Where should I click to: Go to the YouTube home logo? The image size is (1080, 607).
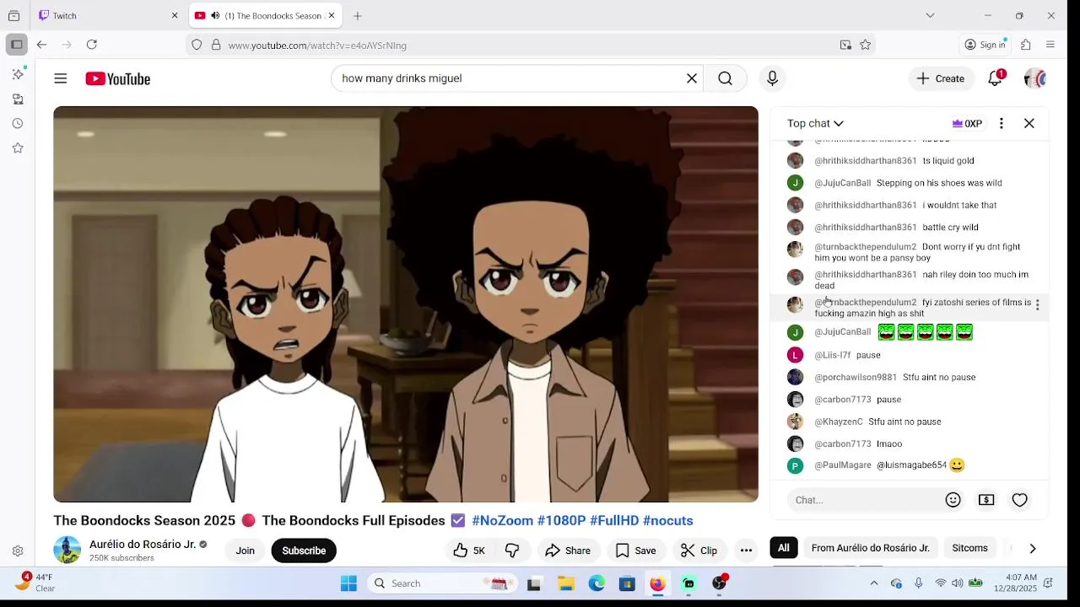tap(117, 78)
